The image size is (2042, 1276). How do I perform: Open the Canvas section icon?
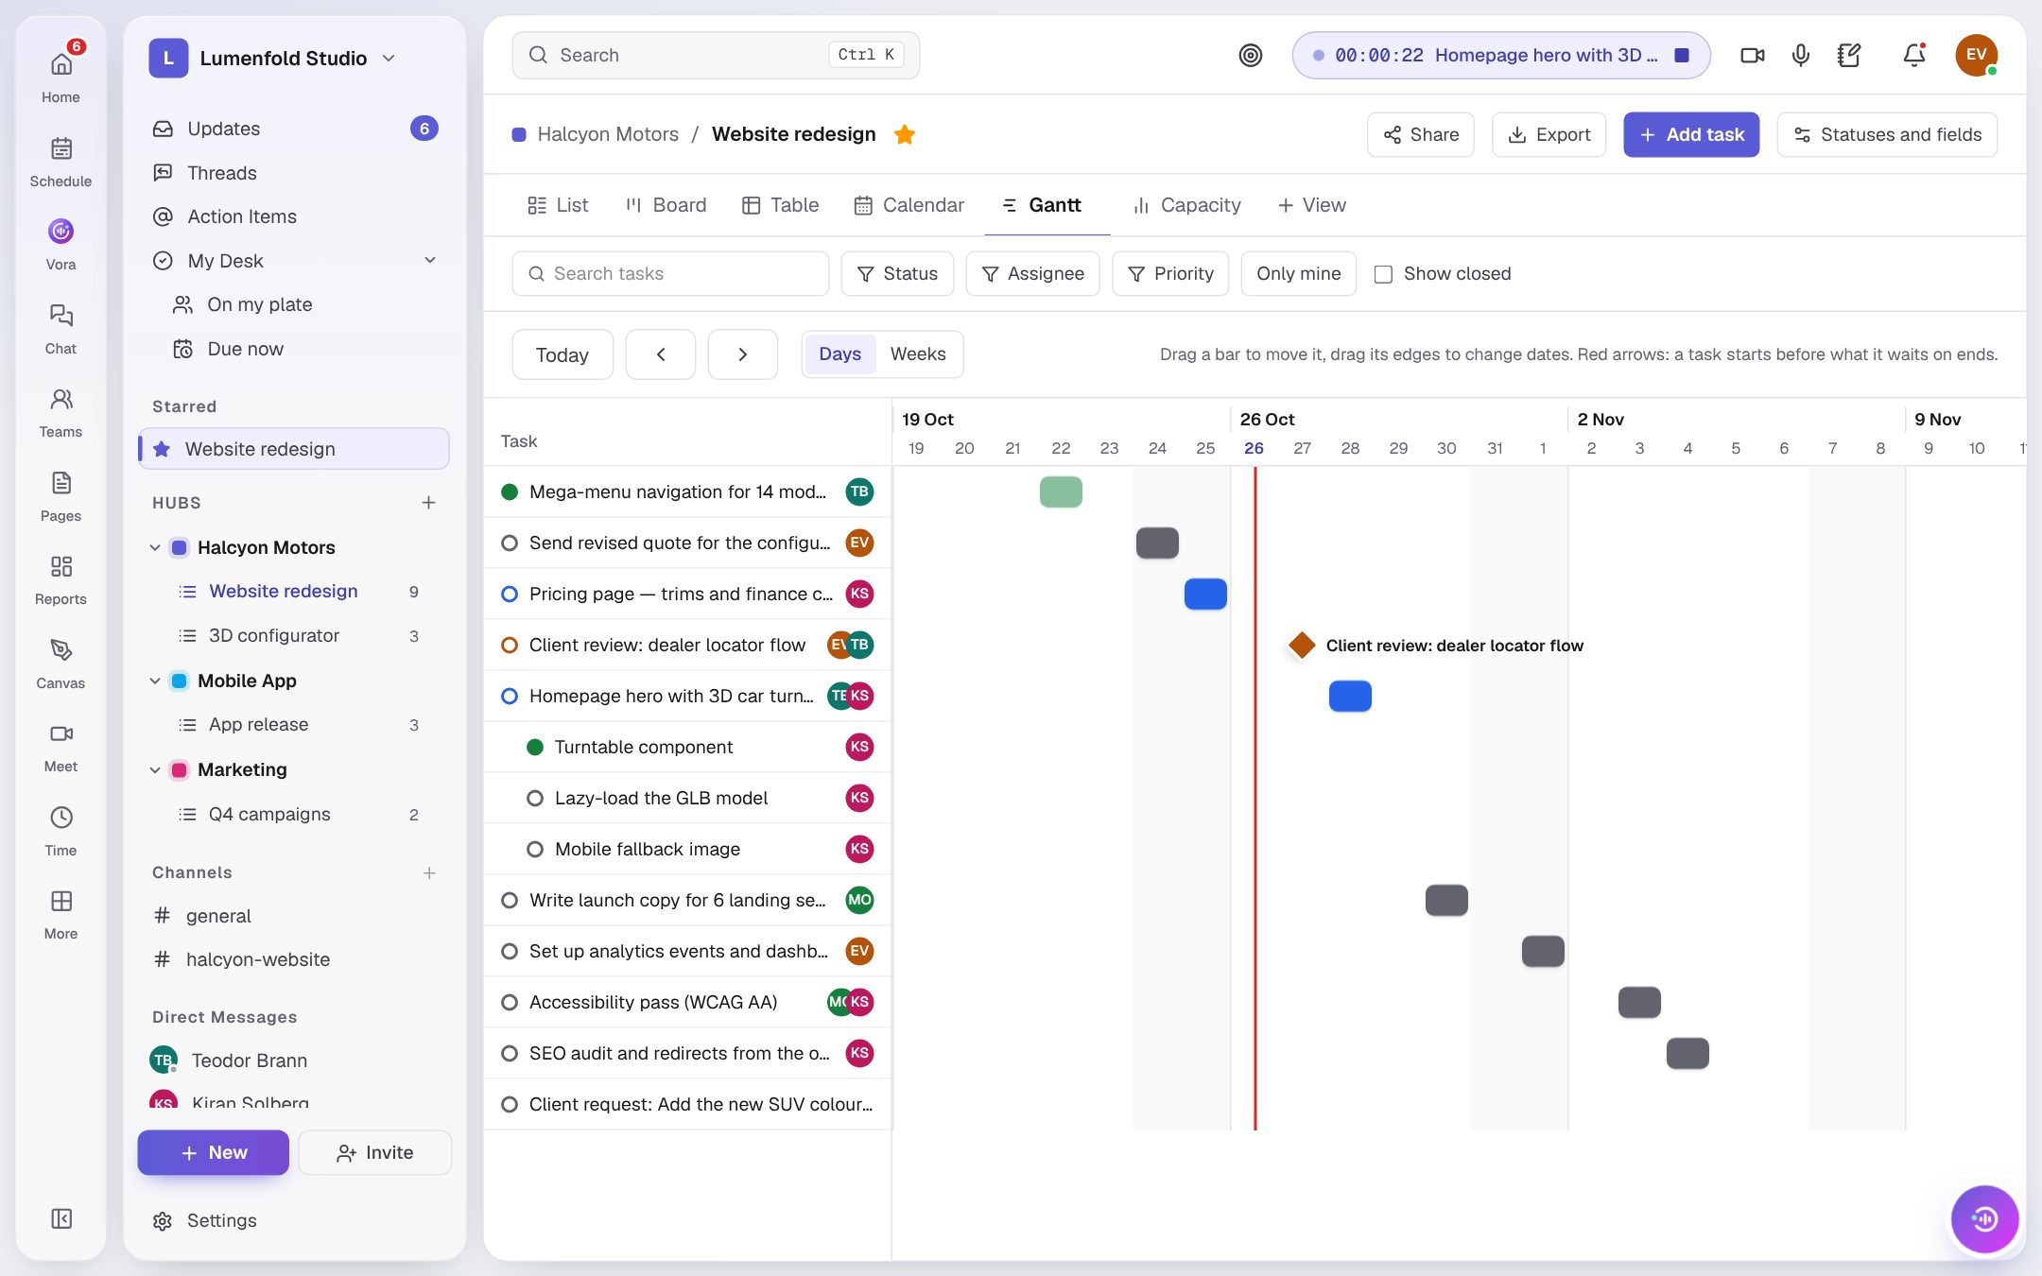pos(61,663)
